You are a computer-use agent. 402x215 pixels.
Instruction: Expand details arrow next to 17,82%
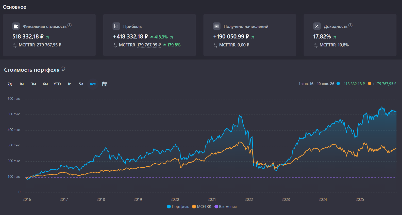point(335,37)
